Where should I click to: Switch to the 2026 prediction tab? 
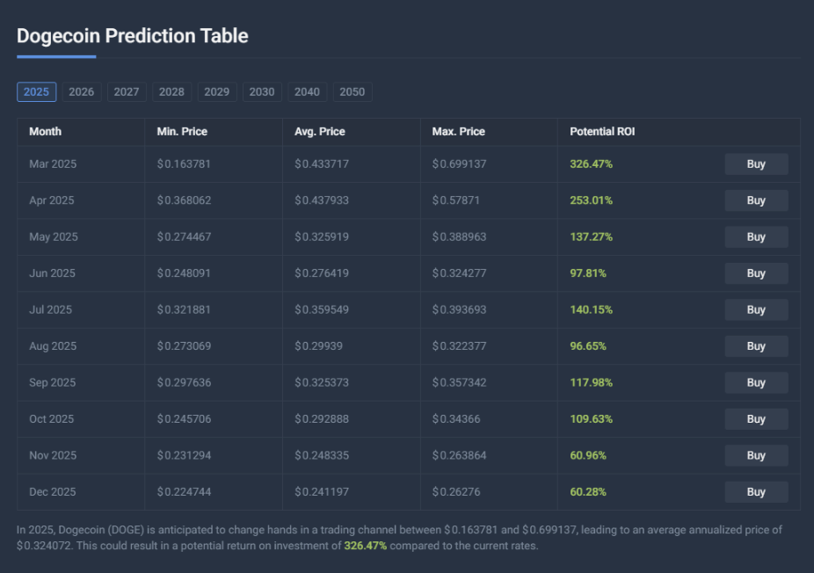tap(82, 91)
